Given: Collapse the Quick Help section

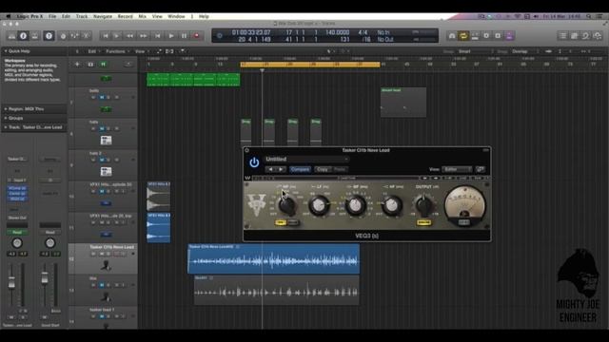Looking at the screenshot, I should (x=6, y=51).
